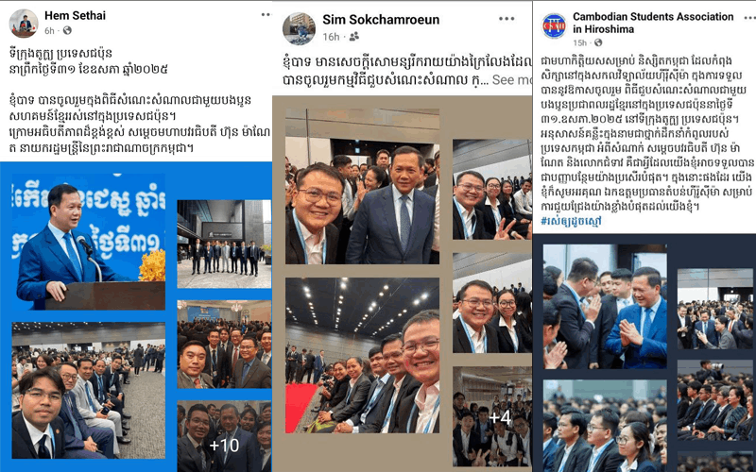Open the 6h timestamp on Hem Sethai post
The height and width of the screenshot is (472, 756).
50,31
